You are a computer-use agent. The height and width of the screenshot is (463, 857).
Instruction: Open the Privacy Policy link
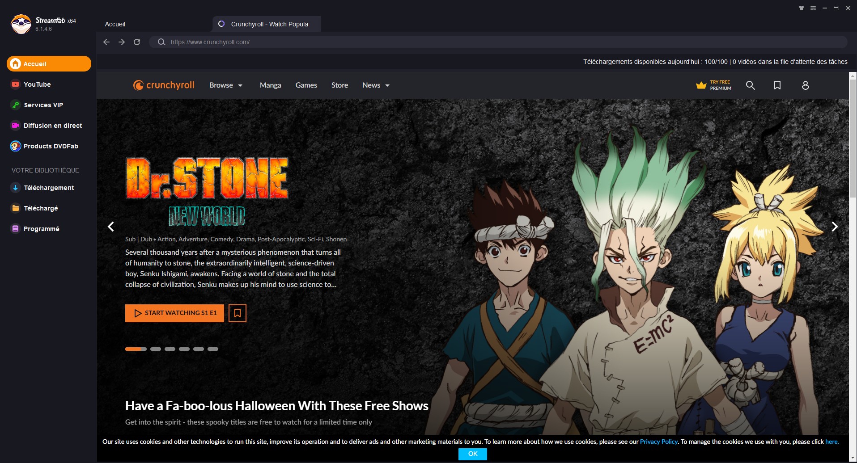659,442
